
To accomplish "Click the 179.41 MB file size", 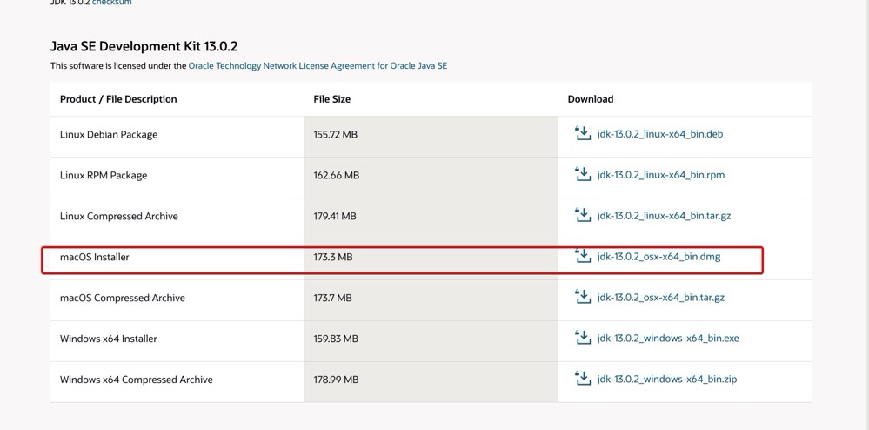I will click(x=335, y=217).
